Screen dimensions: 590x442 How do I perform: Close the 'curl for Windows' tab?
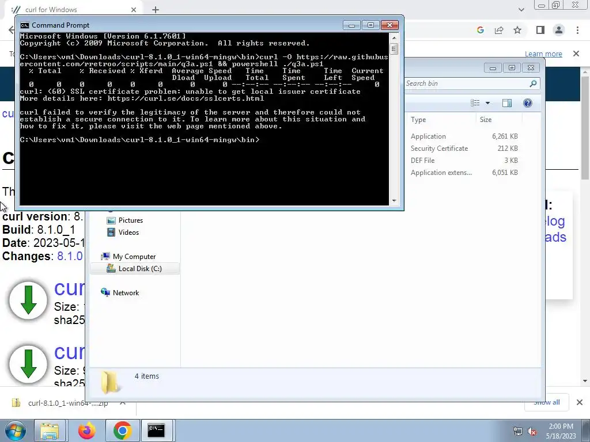(x=134, y=10)
